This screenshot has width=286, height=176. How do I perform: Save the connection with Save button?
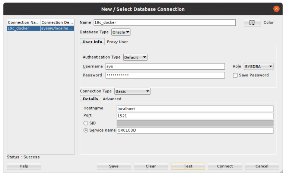coord(114,166)
